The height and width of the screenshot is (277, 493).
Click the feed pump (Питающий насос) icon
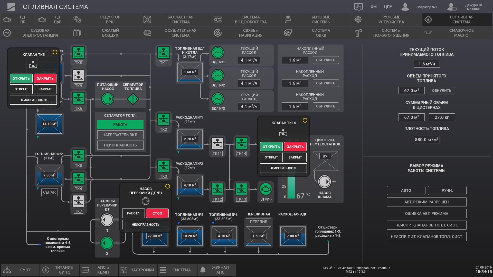[x=108, y=99]
